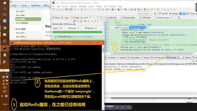The width and height of the screenshot is (197, 111).
Task: Open the Open Perspective icon beside Quick Access
Action: (155, 14)
